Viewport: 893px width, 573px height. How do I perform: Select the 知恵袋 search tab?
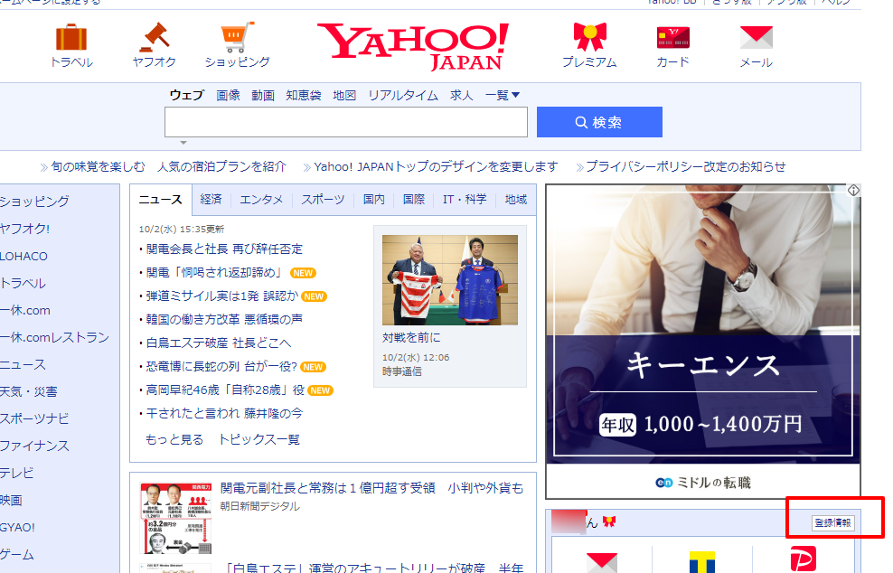304,95
